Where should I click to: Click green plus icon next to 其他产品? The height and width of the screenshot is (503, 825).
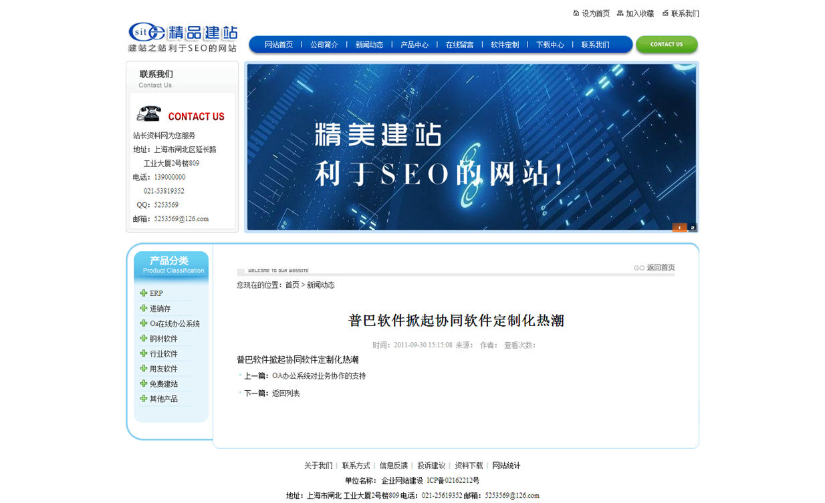[144, 399]
